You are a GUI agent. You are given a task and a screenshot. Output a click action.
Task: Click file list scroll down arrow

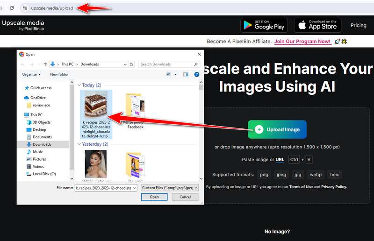[201, 179]
